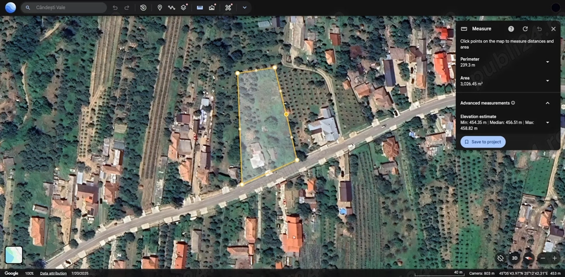Viewport: 565px width, 277px height.
Task: Open the elevation profile tool
Action: [x=212, y=7]
